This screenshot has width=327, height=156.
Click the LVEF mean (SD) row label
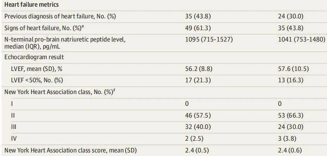(37, 69)
